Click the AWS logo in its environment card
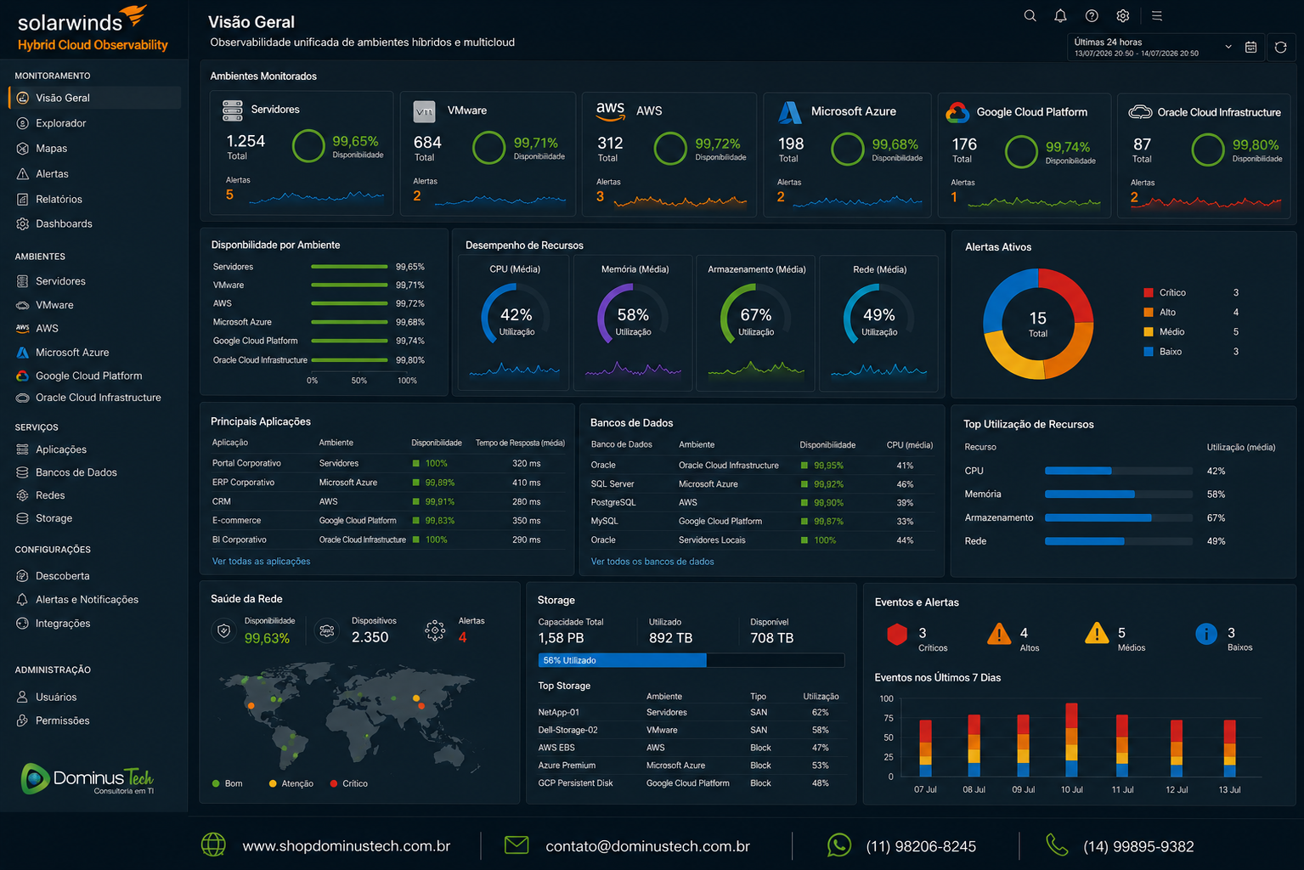 tap(610, 110)
